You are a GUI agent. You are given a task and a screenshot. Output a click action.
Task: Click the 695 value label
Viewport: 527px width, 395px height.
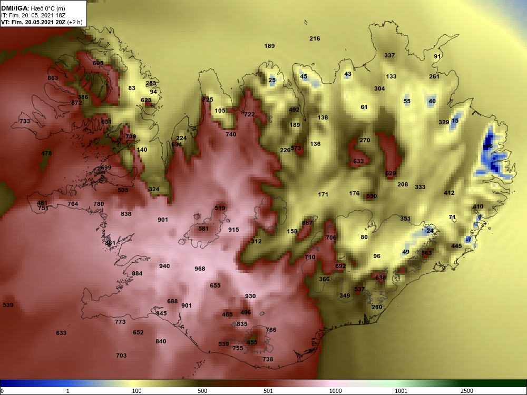(98, 63)
